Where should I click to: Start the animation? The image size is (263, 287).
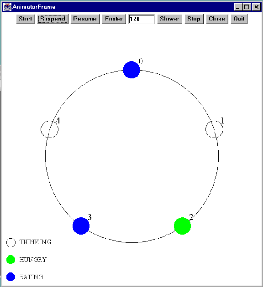[26, 19]
